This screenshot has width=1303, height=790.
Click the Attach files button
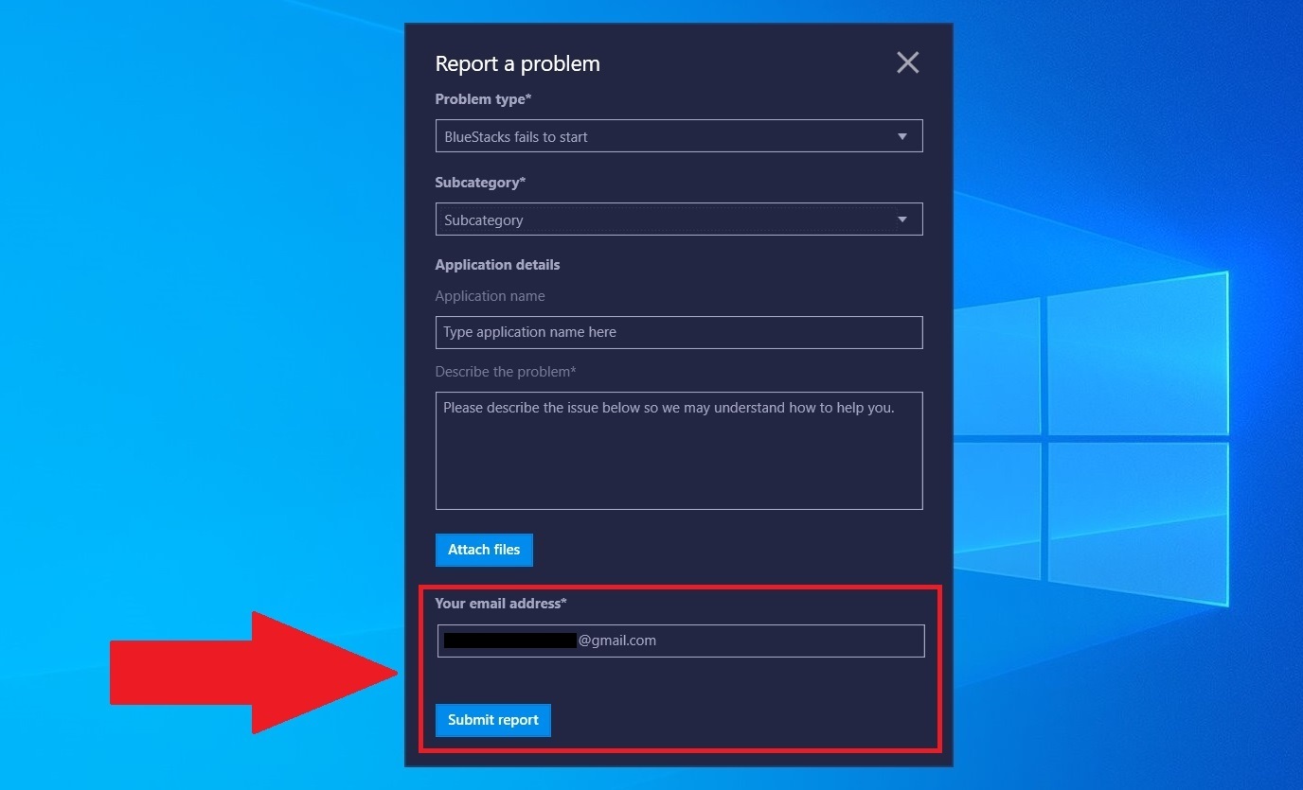484,550
